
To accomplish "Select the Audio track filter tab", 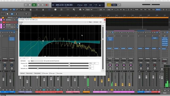I will [137, 10].
